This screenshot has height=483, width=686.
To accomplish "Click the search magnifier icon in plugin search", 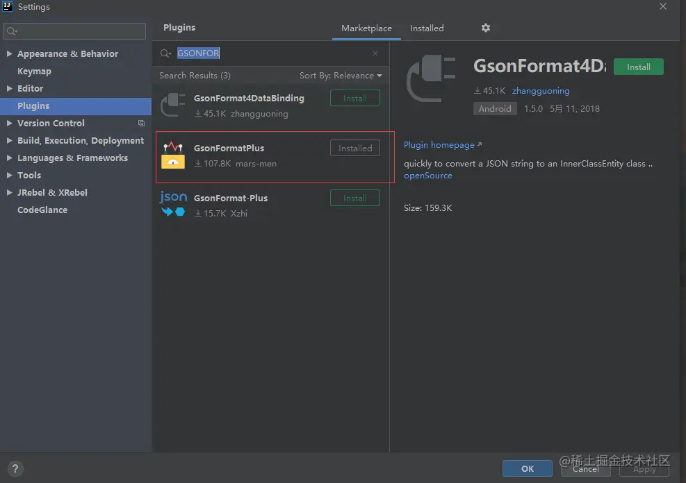I will click(x=165, y=53).
